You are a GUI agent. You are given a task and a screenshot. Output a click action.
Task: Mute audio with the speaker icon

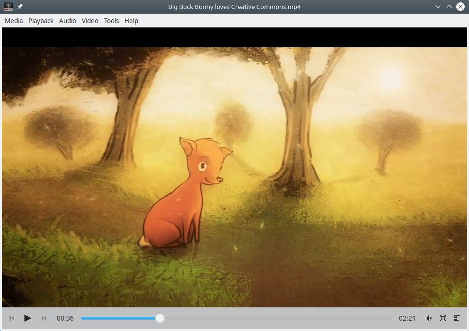click(x=429, y=318)
